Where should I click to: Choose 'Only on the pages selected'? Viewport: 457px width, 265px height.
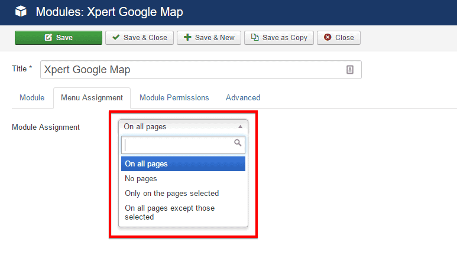point(183,194)
